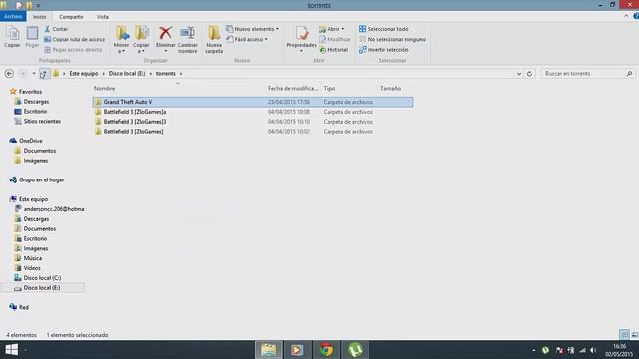The image size is (639, 359).
Task: Click Este equipo in address bar
Action: [84, 73]
